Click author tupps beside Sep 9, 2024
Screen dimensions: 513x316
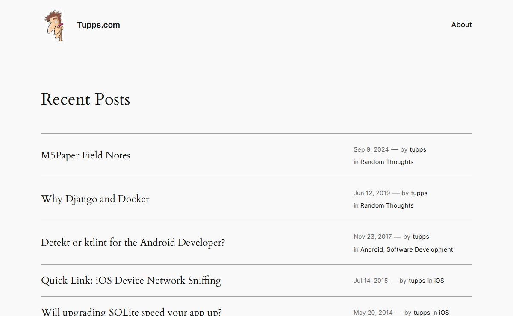point(418,149)
